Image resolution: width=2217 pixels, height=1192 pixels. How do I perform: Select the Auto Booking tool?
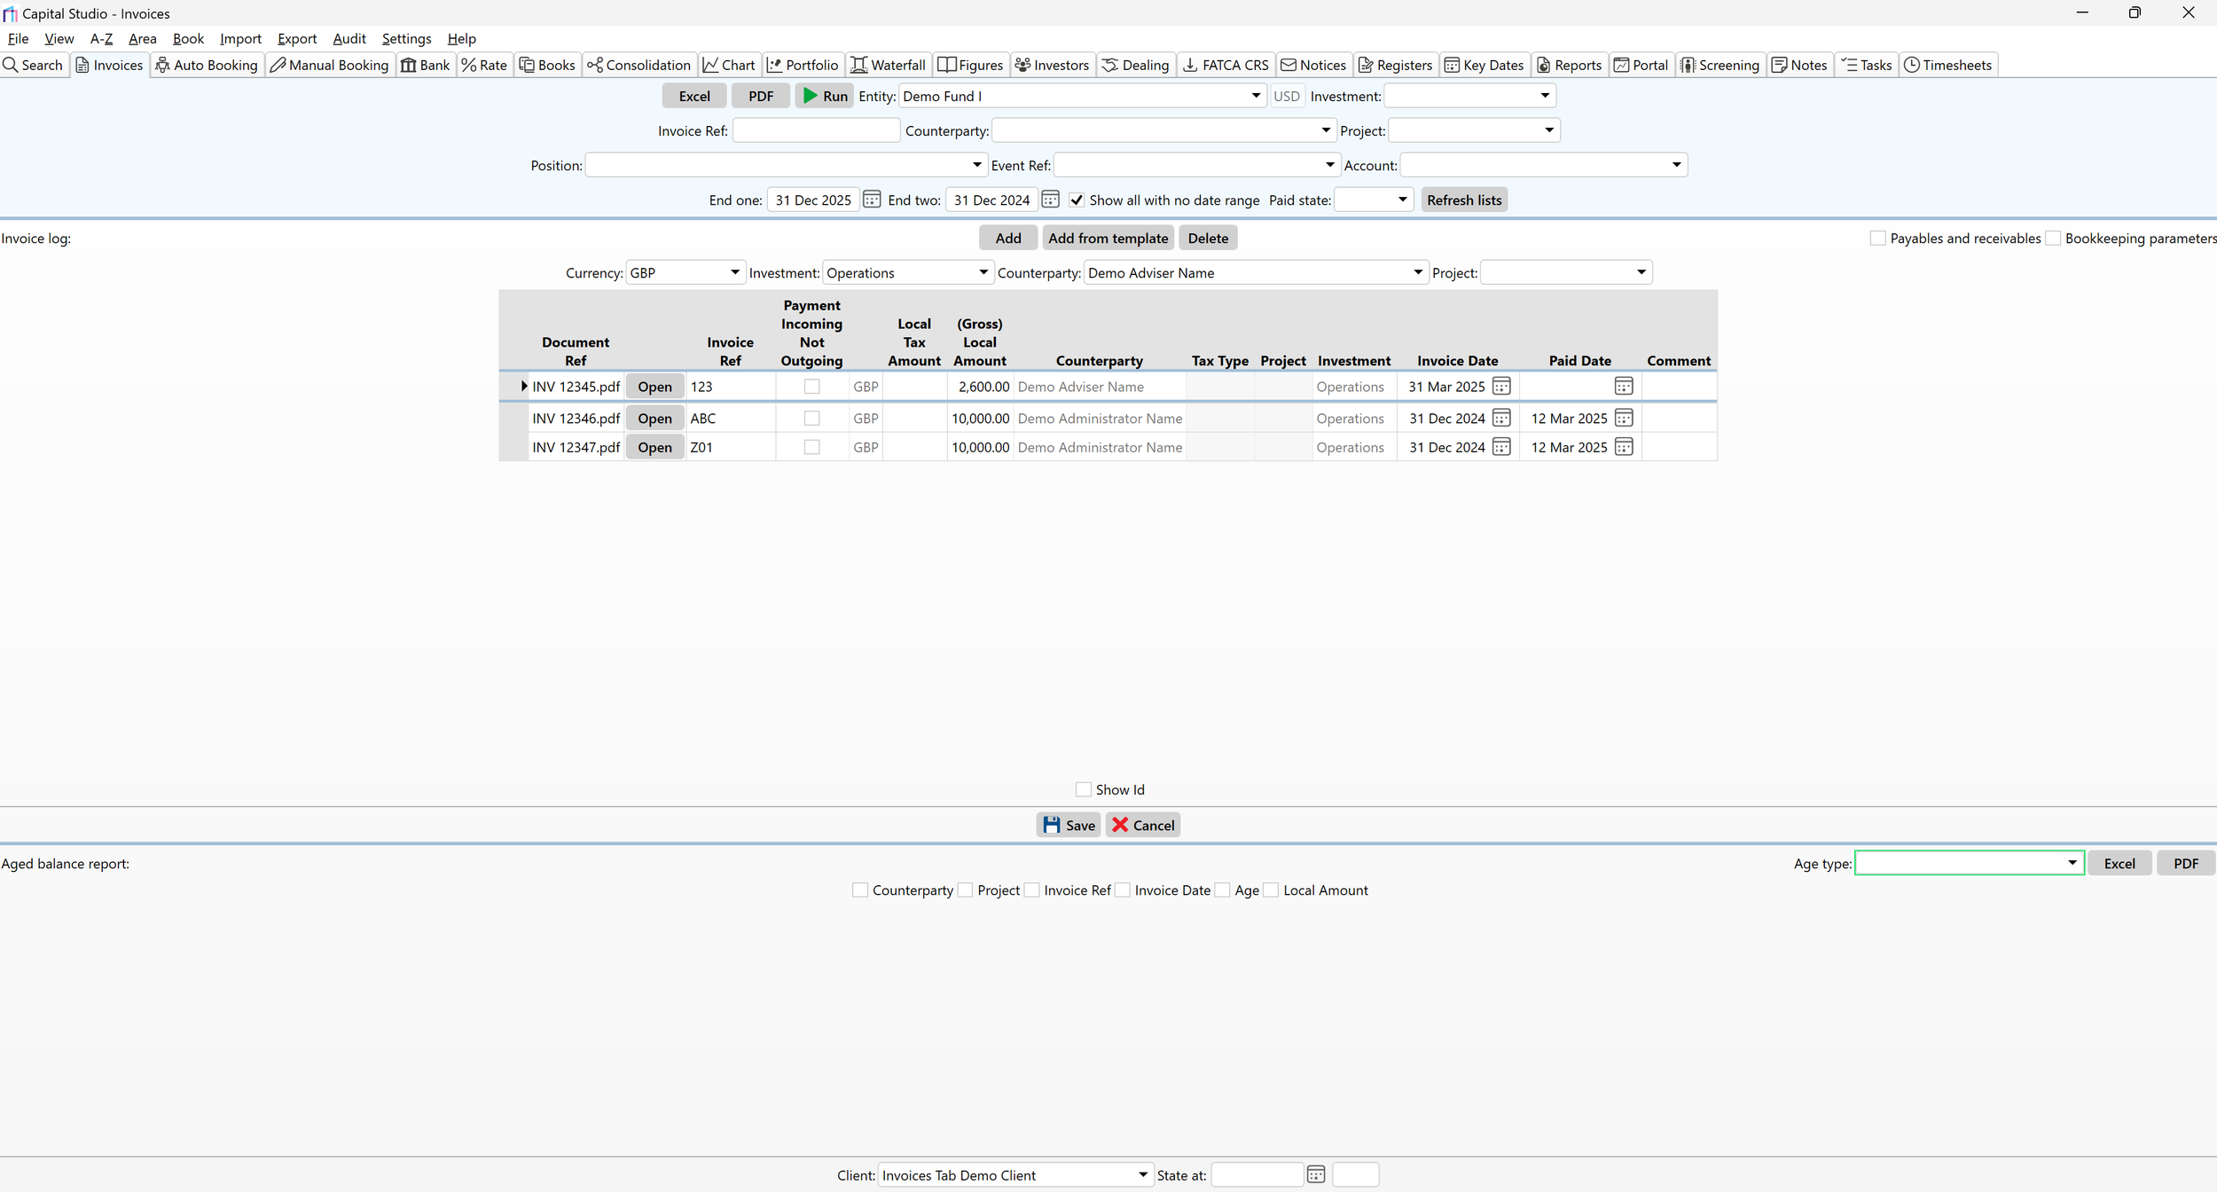coord(206,65)
